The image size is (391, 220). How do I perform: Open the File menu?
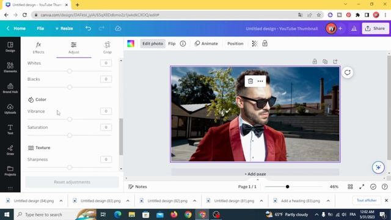pos(40,29)
